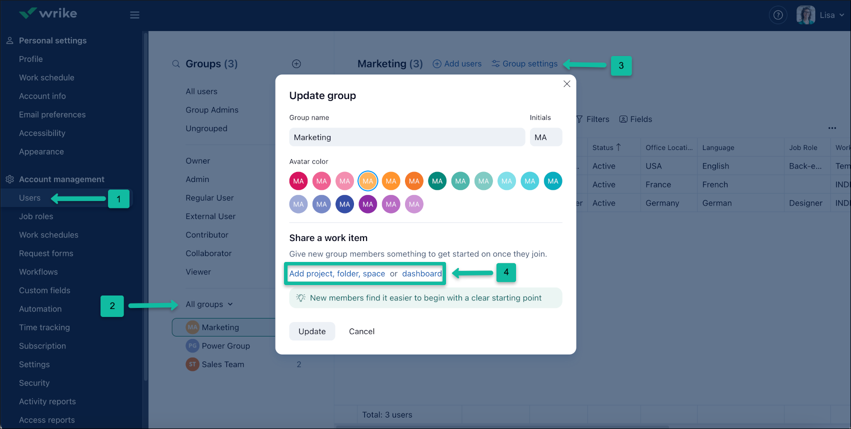Open Job roles

pos(36,216)
